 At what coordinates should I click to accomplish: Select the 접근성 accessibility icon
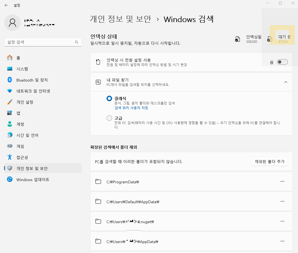click(10, 157)
